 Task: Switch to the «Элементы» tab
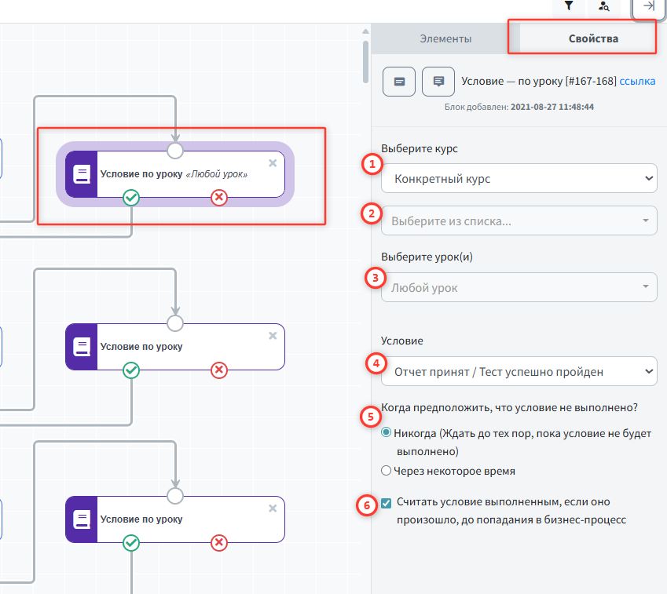[445, 38]
